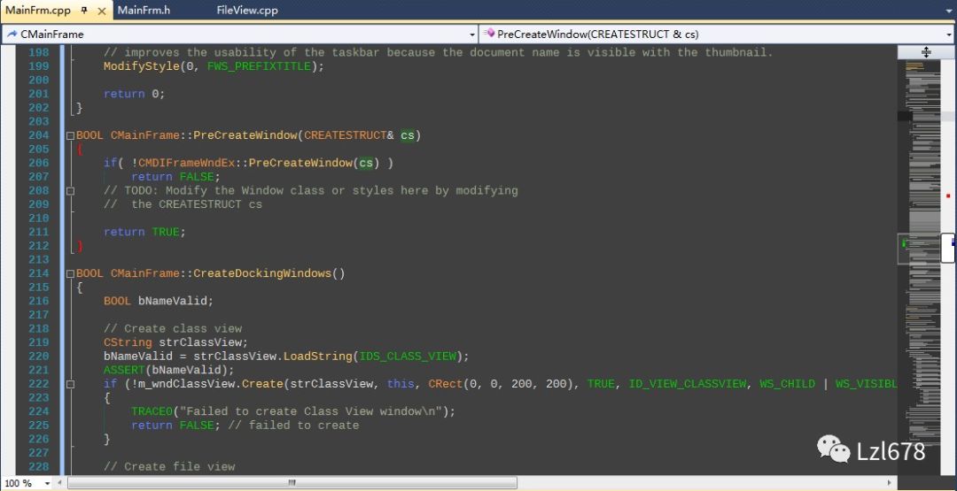Viewport: 957px width, 491px height.
Task: Select the MainFrm.cpp tab
Action: [38, 11]
